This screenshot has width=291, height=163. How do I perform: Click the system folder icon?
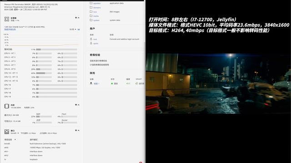(x=91, y=20)
